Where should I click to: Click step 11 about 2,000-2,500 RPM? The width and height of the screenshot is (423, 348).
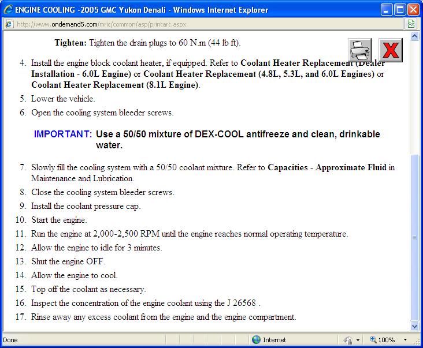(190, 234)
